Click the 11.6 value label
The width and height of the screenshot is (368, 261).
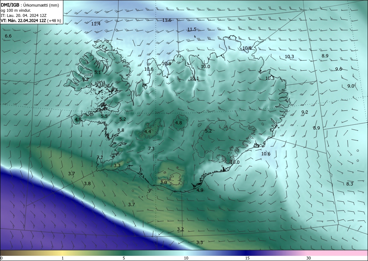tap(167, 20)
